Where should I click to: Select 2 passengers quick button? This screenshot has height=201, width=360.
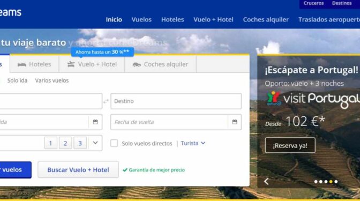[x=65, y=143]
